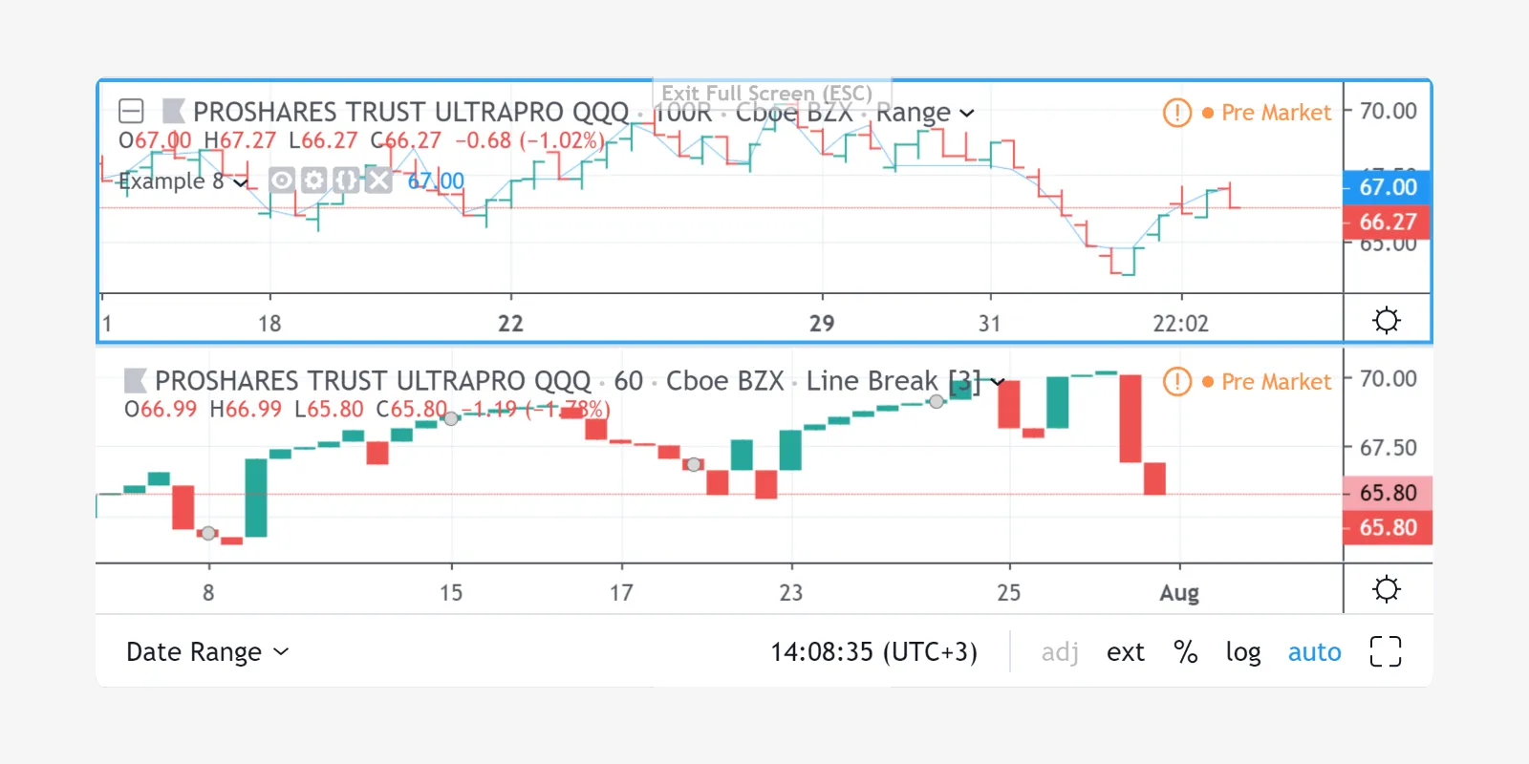Toggle the log scale option
Screen dimensions: 1529x764
(1242, 651)
